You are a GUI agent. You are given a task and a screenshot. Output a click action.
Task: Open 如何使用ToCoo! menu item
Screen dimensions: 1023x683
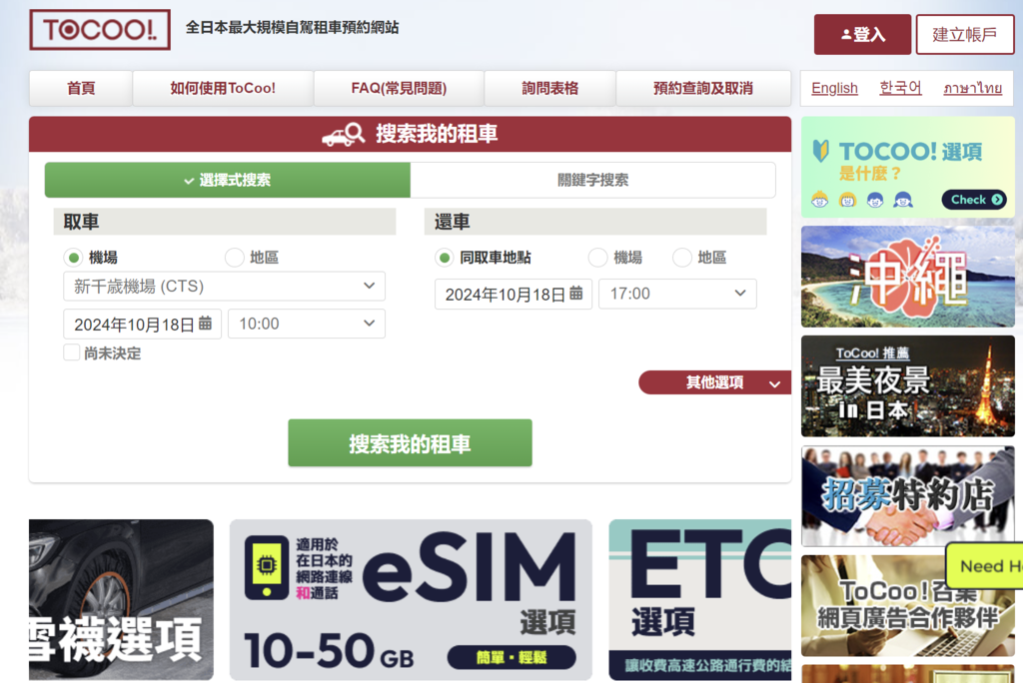coord(223,88)
